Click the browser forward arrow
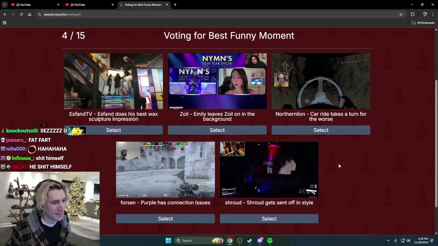The height and width of the screenshot is (246, 438). pos(13,14)
